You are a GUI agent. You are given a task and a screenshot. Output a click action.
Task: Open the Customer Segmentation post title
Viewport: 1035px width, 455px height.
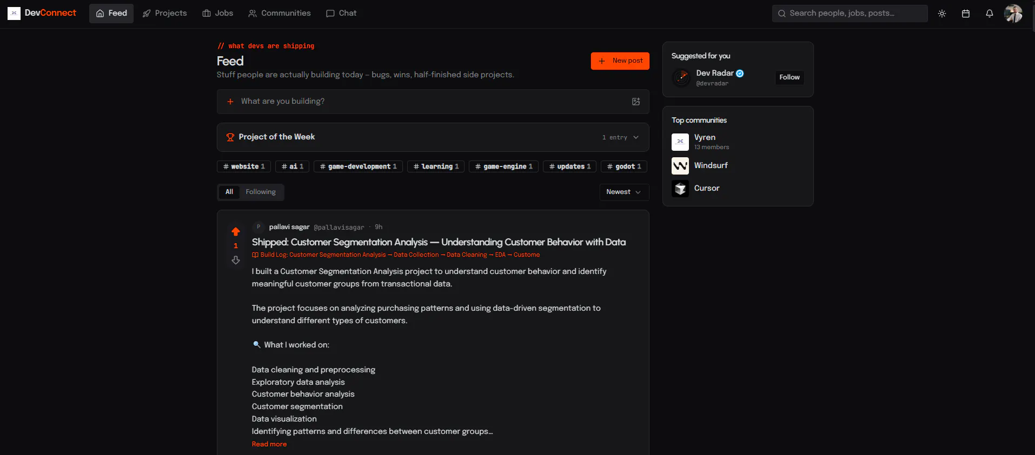(x=439, y=242)
